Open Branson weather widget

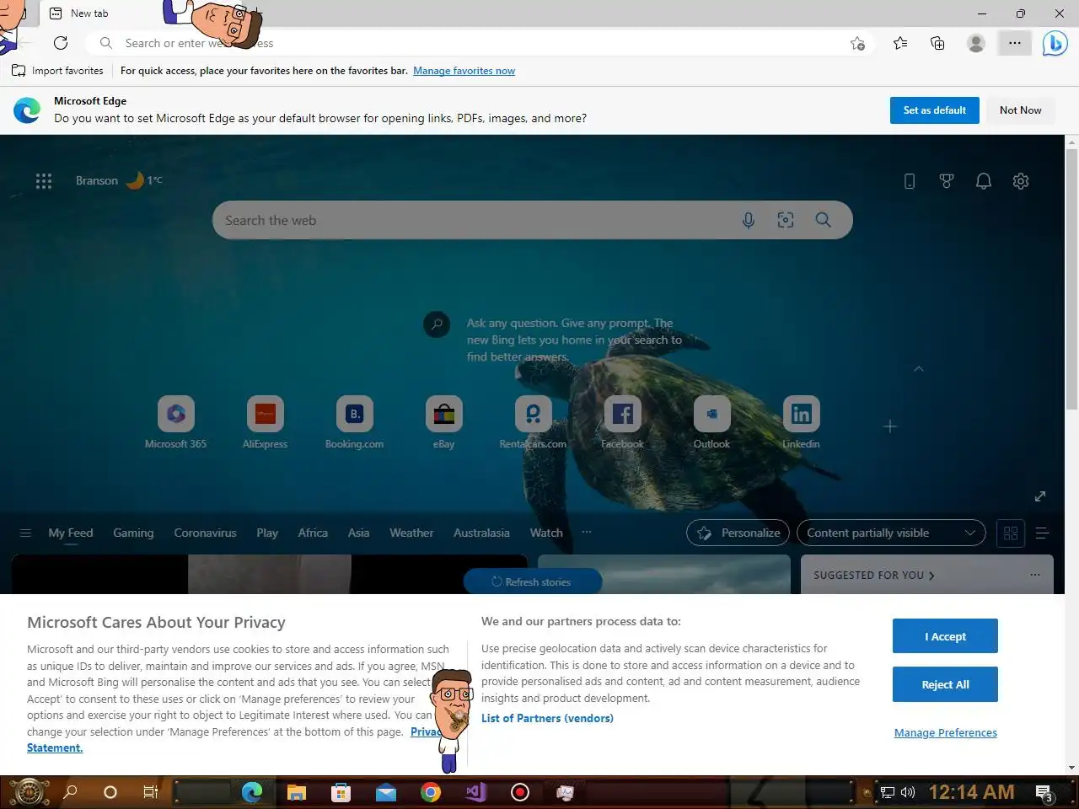pyautogui.click(x=119, y=180)
